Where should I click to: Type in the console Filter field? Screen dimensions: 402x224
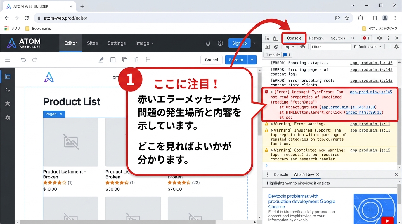pyautogui.click(x=330, y=47)
